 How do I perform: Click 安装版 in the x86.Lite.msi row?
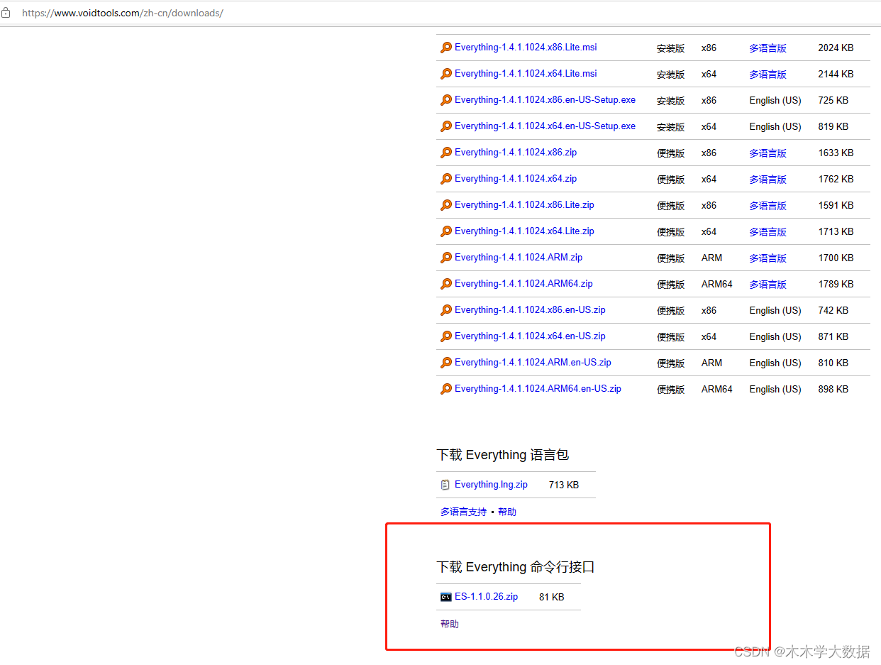point(671,48)
